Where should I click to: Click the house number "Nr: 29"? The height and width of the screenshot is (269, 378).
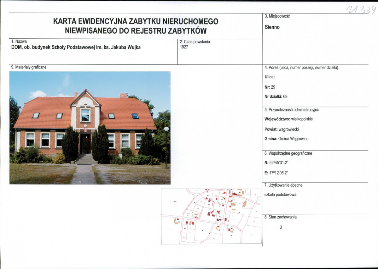click(270, 87)
